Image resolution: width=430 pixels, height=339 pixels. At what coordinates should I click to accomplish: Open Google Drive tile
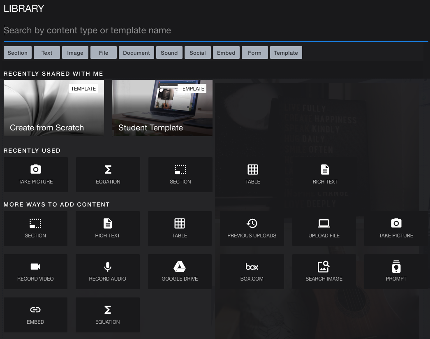(x=180, y=272)
